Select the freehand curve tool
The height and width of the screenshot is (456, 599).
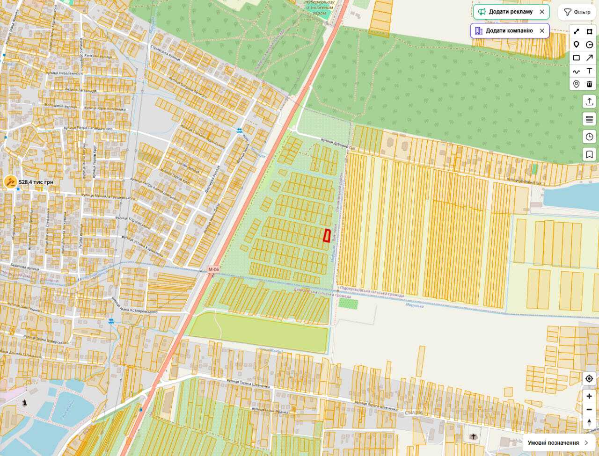(x=576, y=71)
